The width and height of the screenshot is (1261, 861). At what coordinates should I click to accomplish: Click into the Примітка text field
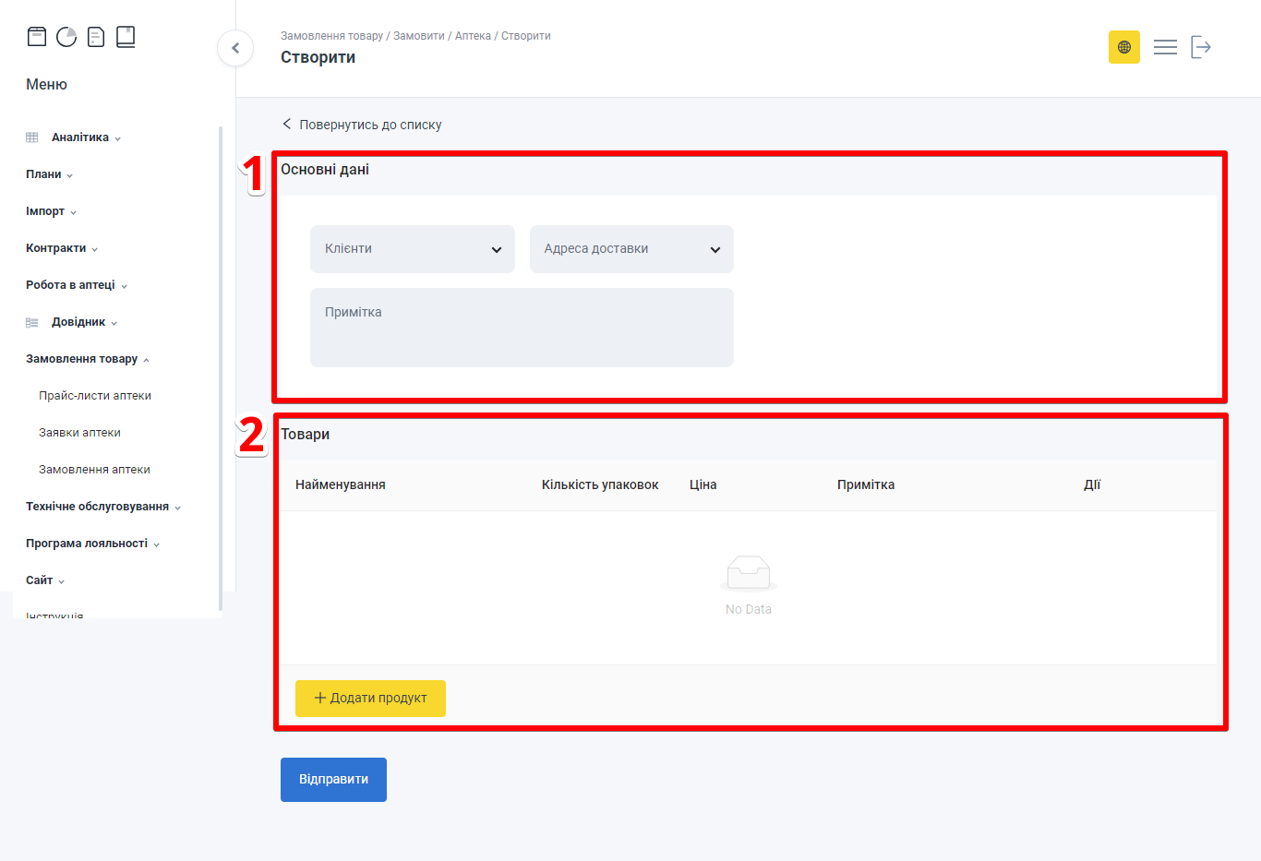(x=522, y=328)
